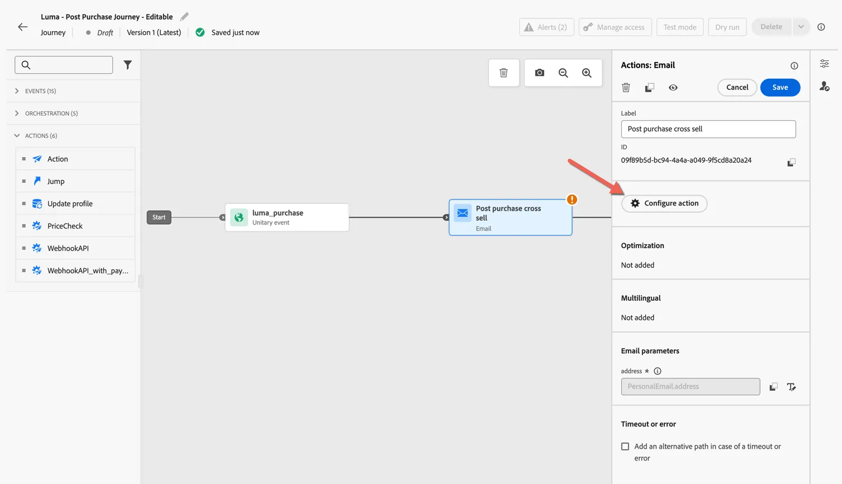Click the Alerts (2) button
This screenshot has height=484, width=842.
(x=546, y=27)
